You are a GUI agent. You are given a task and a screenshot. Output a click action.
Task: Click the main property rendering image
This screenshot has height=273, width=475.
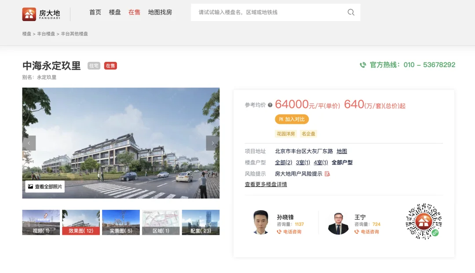click(121, 143)
